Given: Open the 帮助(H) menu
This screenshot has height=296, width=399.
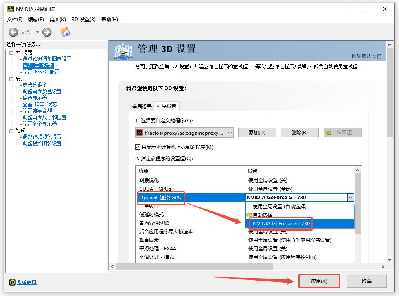Looking at the screenshot, I should point(110,19).
